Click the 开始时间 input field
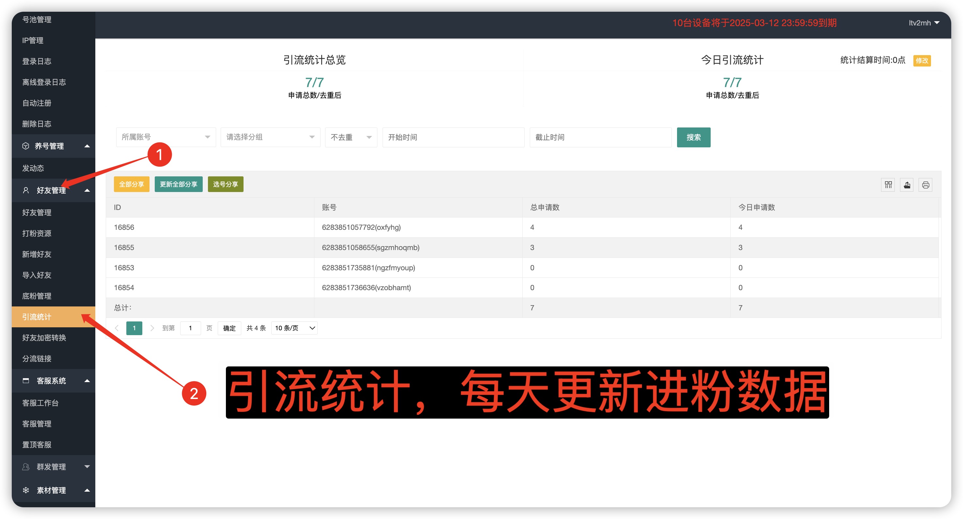Screen dimensions: 963x519 453,137
